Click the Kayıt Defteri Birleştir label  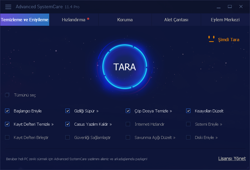(x=31, y=138)
